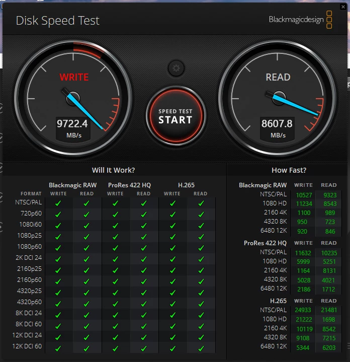Click the Blackmagic RAW column header in Will It Work
The image size is (350, 362).
[72, 185]
